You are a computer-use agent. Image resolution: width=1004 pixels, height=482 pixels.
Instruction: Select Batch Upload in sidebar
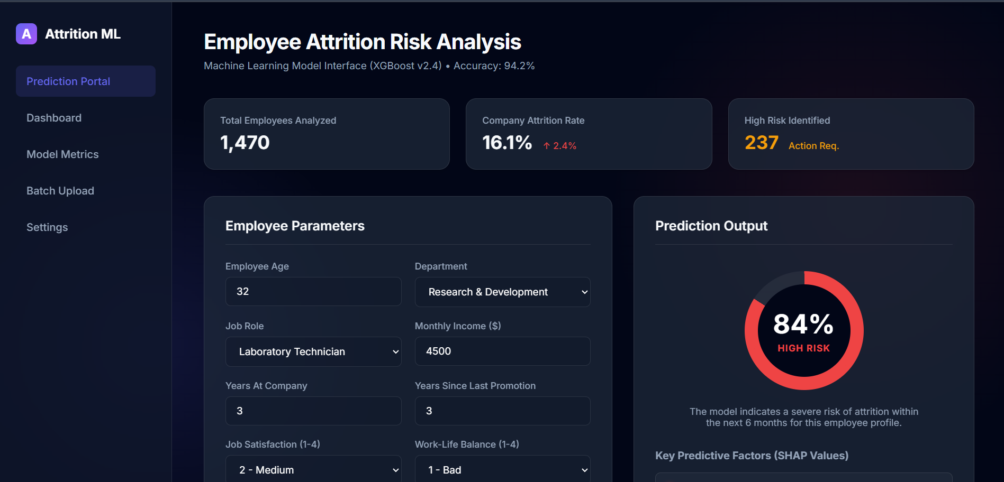coord(60,191)
